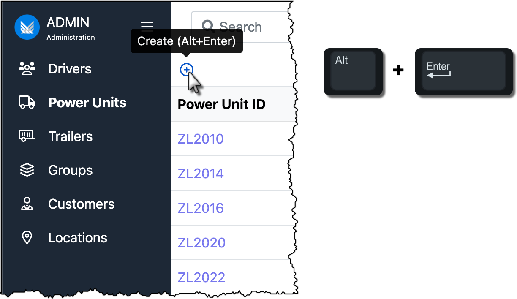517x299 pixels.
Task: Click the Groups layers icon
Action: [x=27, y=170]
